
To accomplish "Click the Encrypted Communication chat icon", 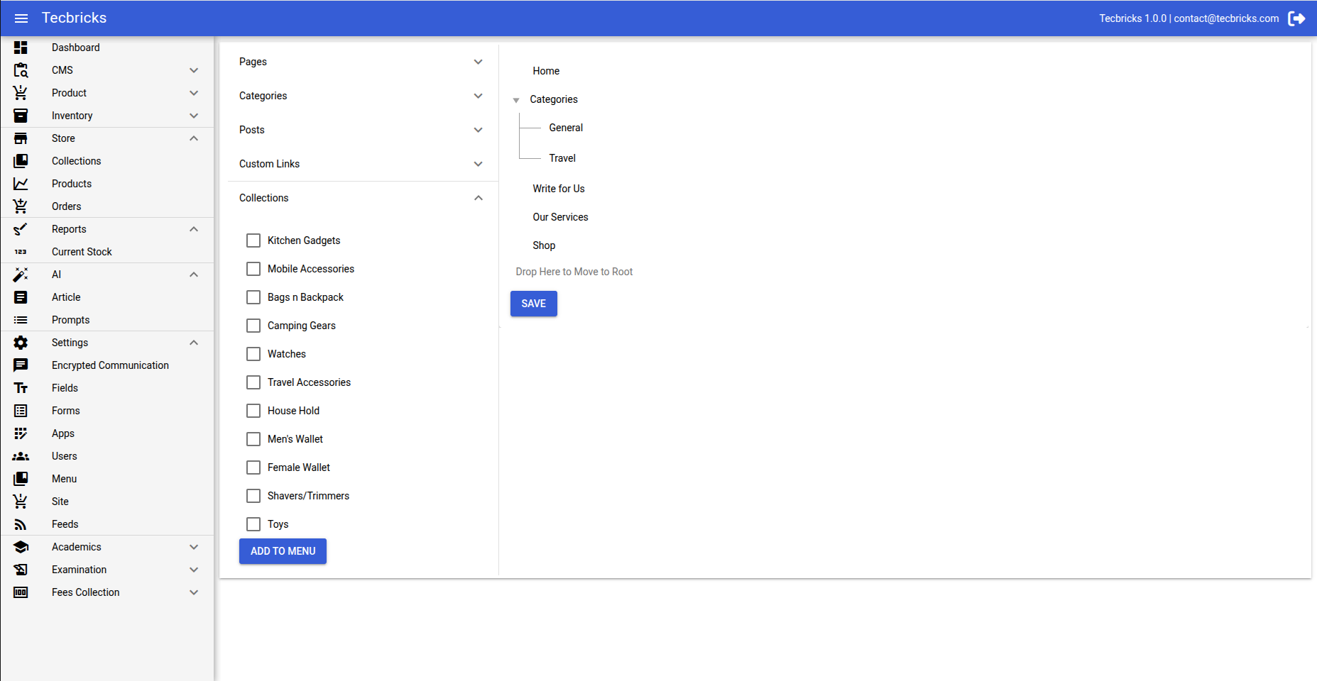I will tap(21, 365).
